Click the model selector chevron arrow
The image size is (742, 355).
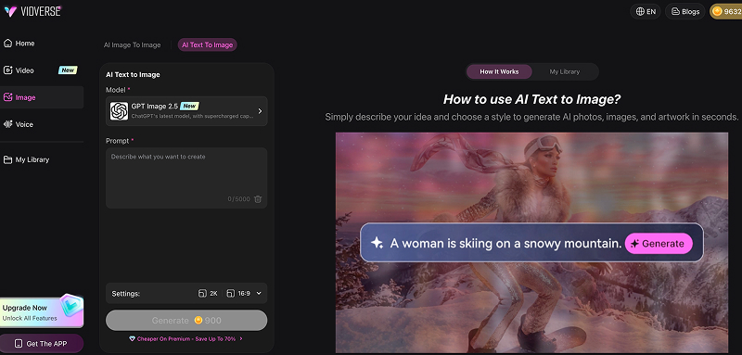[260, 111]
